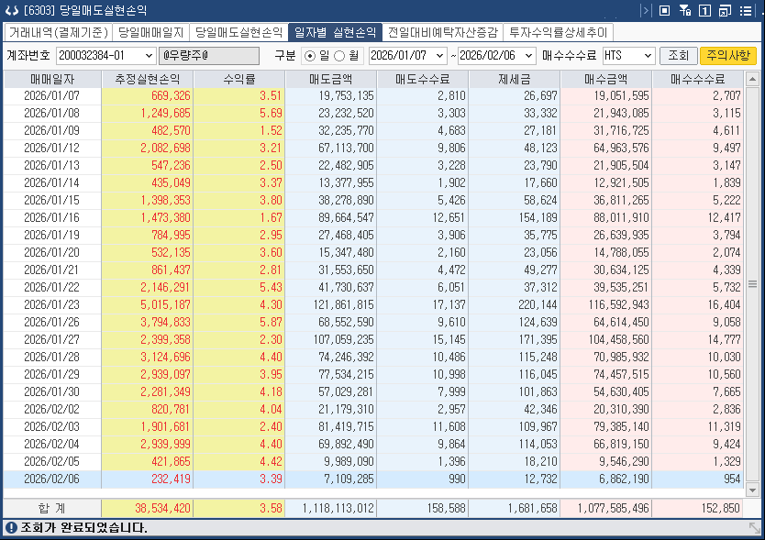Click the filter-lock icon in the title bar
Viewport: 765px width, 540px height.
685,10
